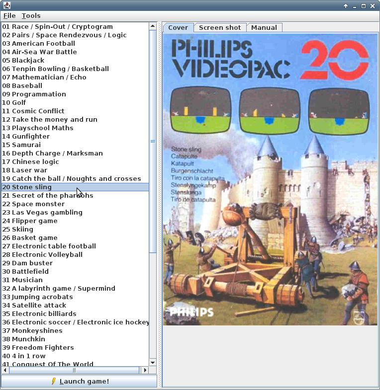The image size is (380, 390).
Task: Select '29 Dam buster'
Action: click(x=75, y=263)
